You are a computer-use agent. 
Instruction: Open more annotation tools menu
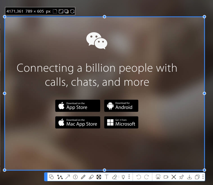pos(129,177)
